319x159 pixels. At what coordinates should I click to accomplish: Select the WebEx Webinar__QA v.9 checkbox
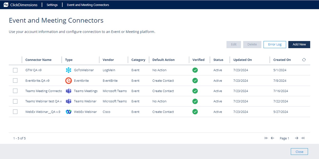[x=15, y=112]
